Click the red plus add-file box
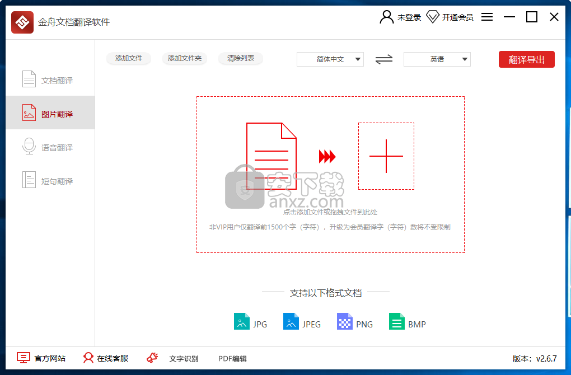The image size is (571, 375). pyautogui.click(x=386, y=156)
